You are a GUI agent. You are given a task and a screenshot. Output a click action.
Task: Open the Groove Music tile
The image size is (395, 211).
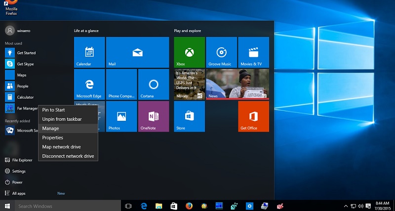221,52
